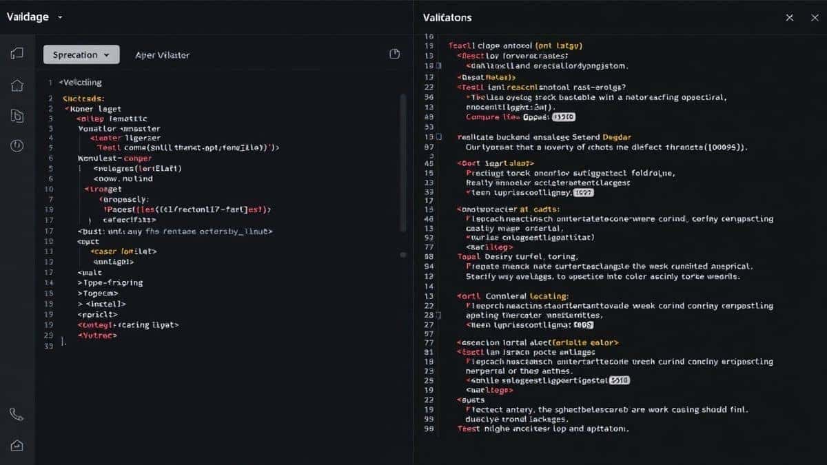Click line 1 '<Velicdiing' in the editor
The image size is (827, 465).
tap(81, 82)
